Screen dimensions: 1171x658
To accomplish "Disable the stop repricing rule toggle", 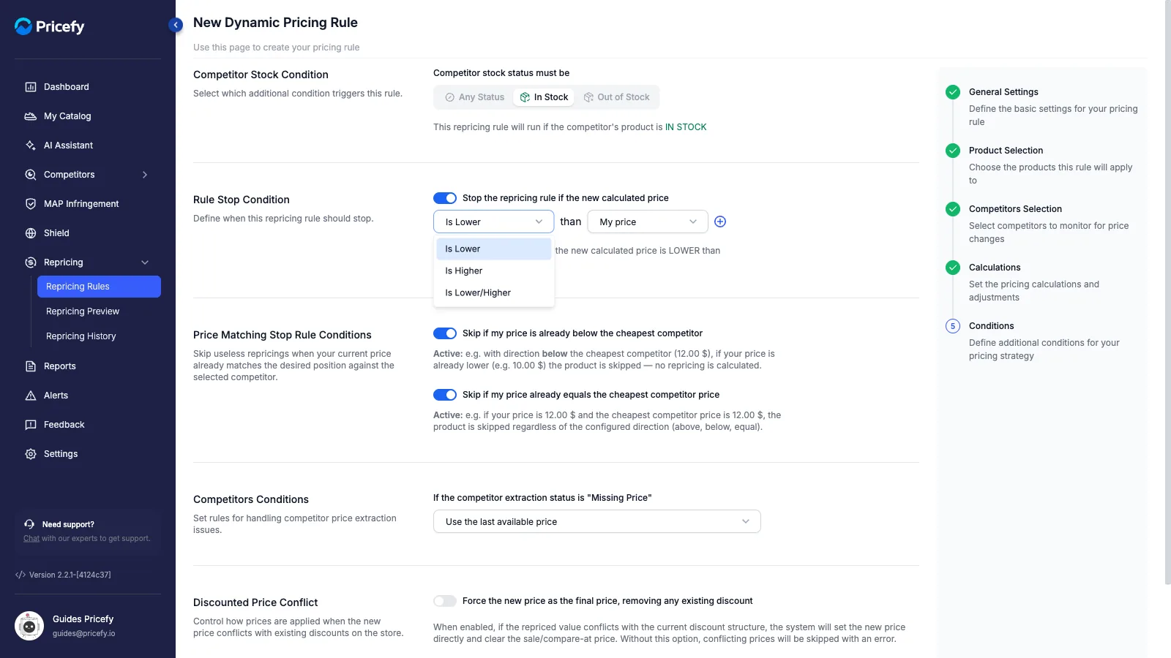I will 445,198.
